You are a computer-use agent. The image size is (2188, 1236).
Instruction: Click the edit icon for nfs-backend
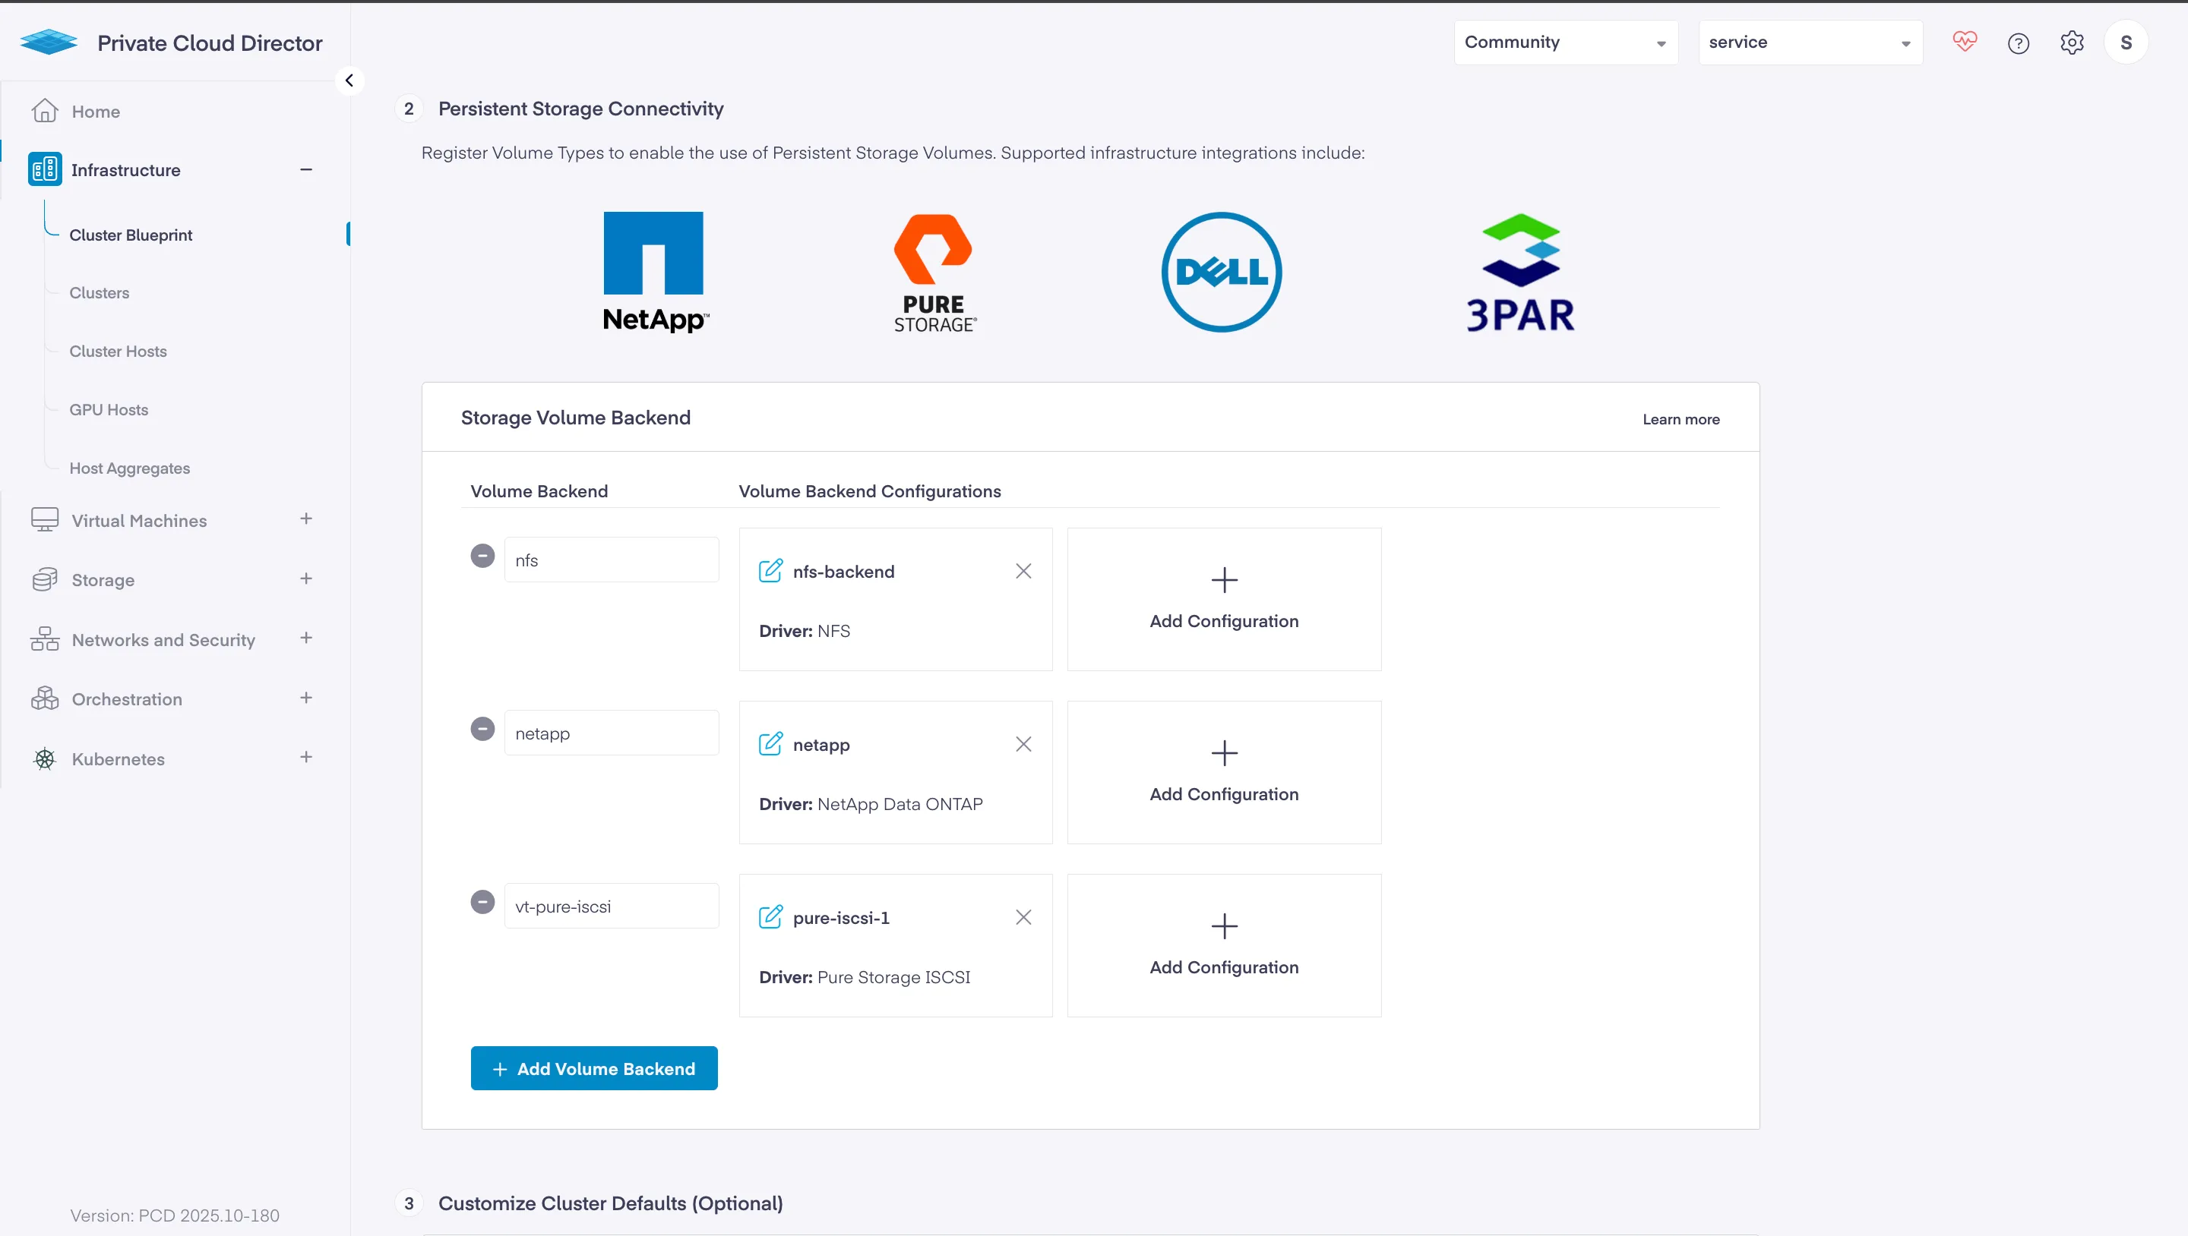[x=770, y=570]
